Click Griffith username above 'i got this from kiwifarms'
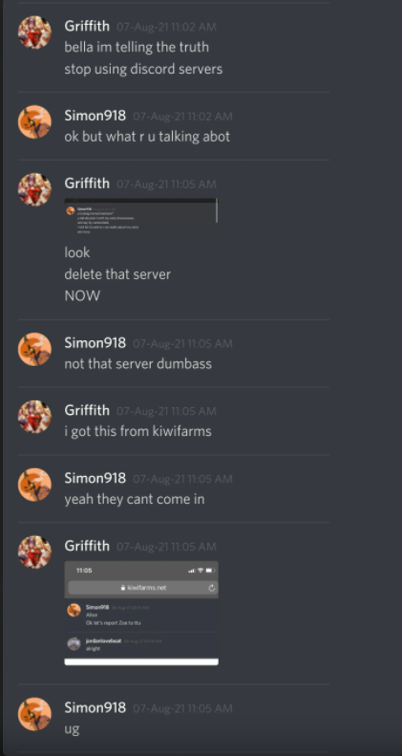 87,410
